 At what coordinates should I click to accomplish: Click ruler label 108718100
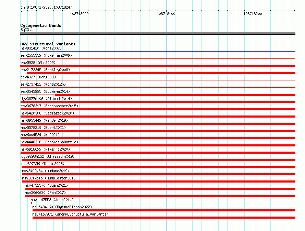point(166,14)
